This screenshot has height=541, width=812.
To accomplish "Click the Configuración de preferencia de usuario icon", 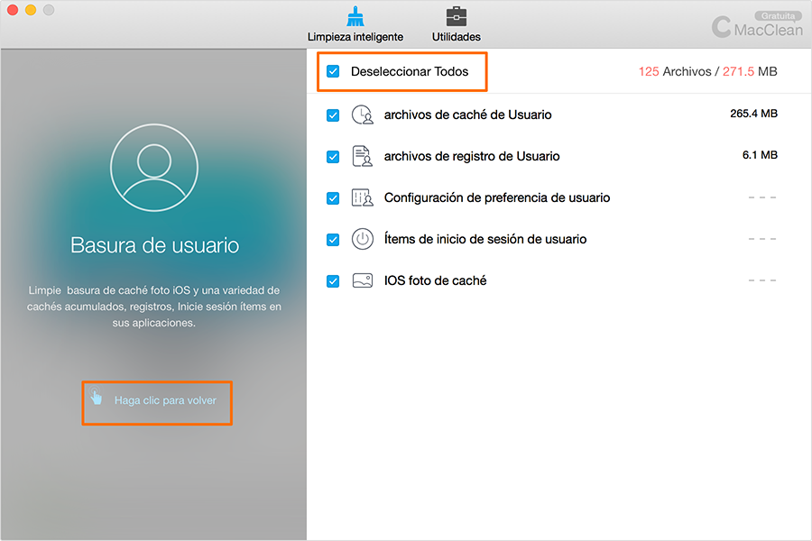I will [361, 197].
